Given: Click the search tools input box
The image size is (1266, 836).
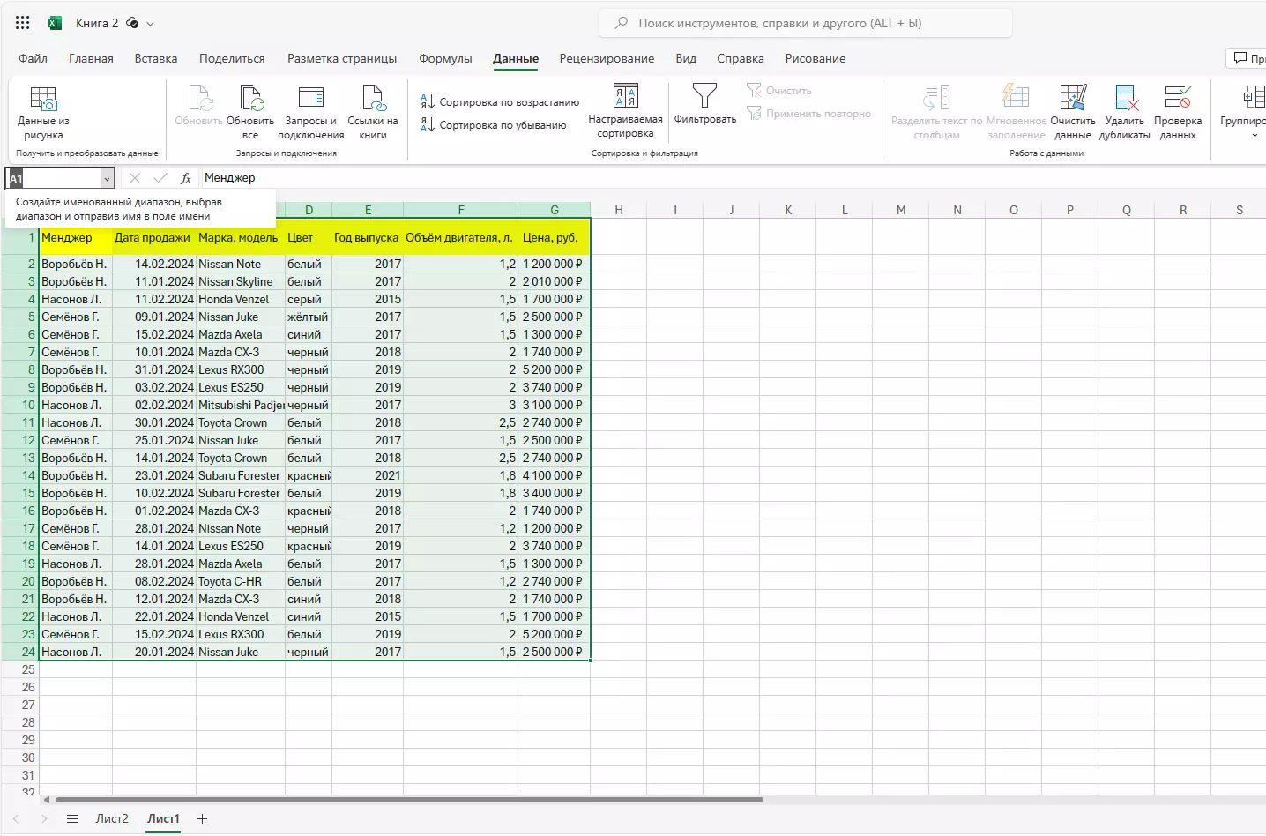Looking at the screenshot, I should (x=805, y=24).
